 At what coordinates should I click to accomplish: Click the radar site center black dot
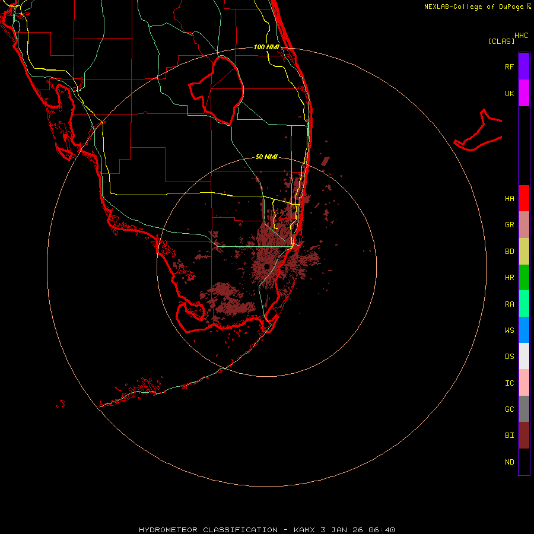click(266, 266)
